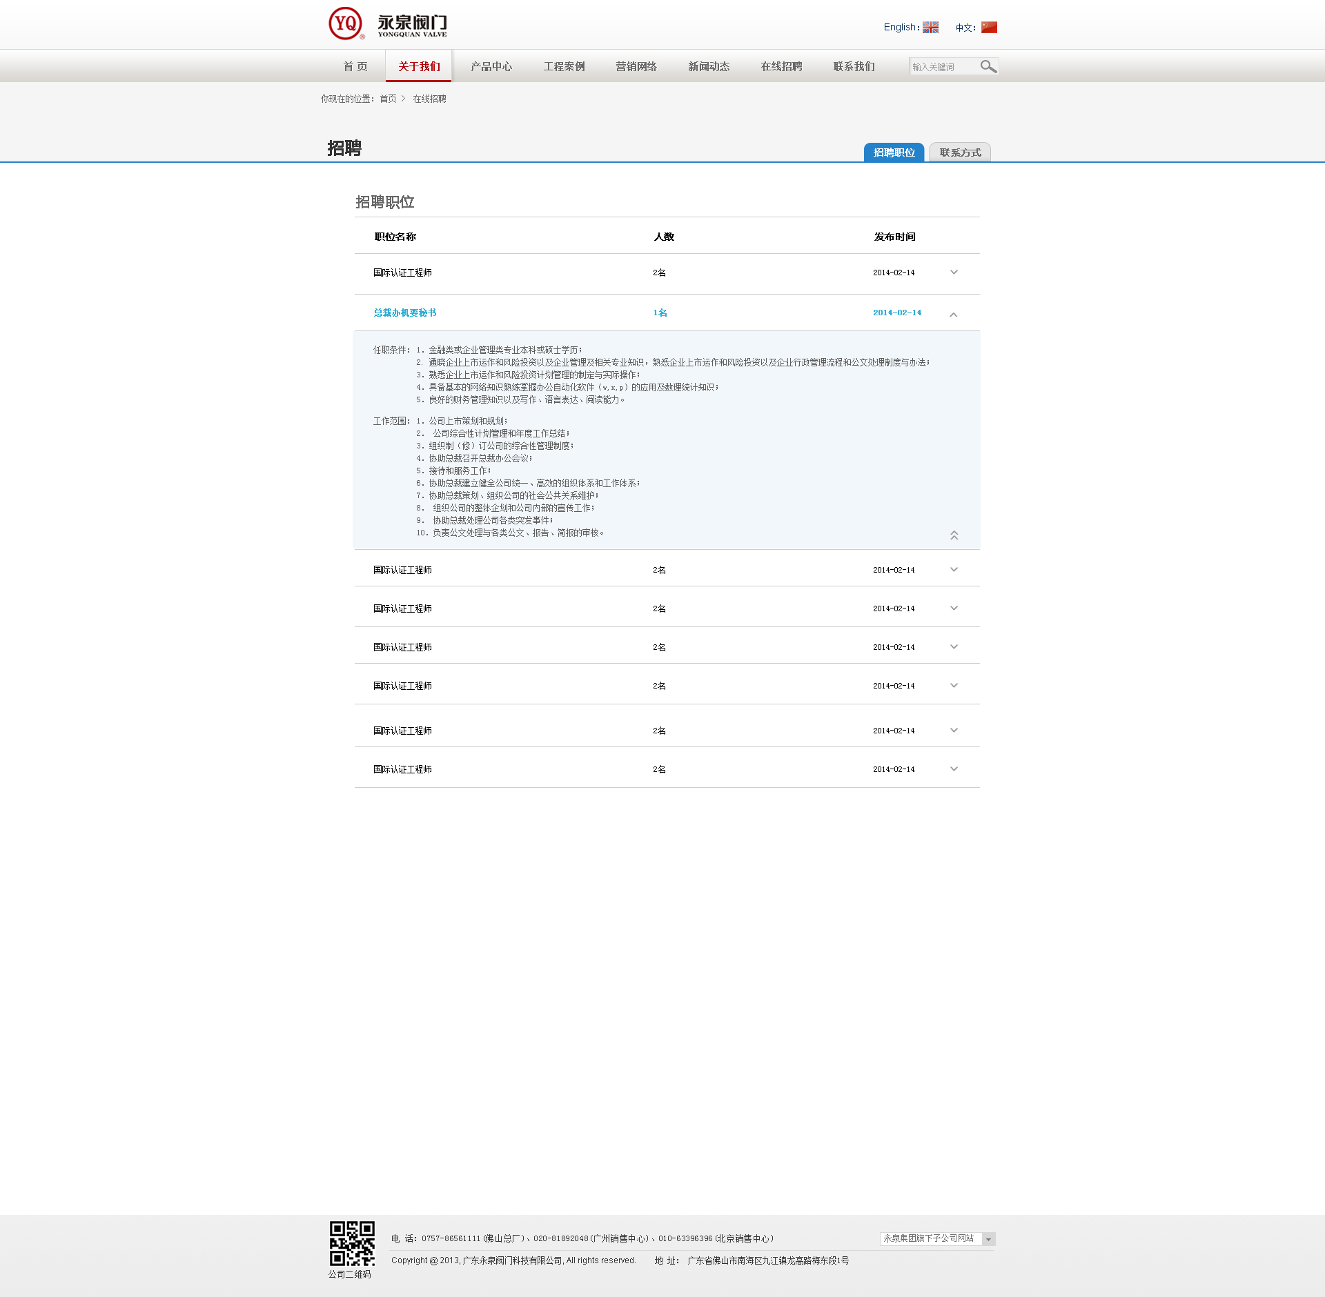Click the company QR code image

coord(352,1243)
